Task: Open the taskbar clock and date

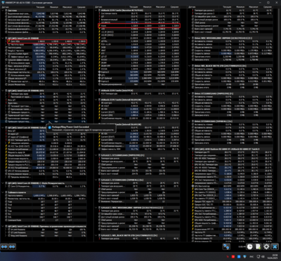Action: [x=274, y=257]
